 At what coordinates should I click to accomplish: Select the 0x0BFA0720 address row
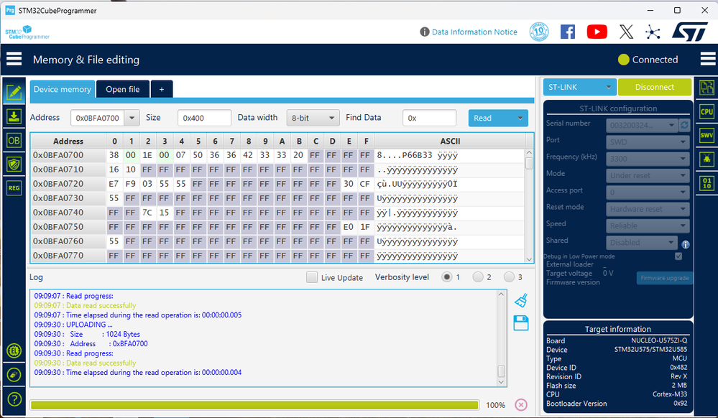(277, 184)
